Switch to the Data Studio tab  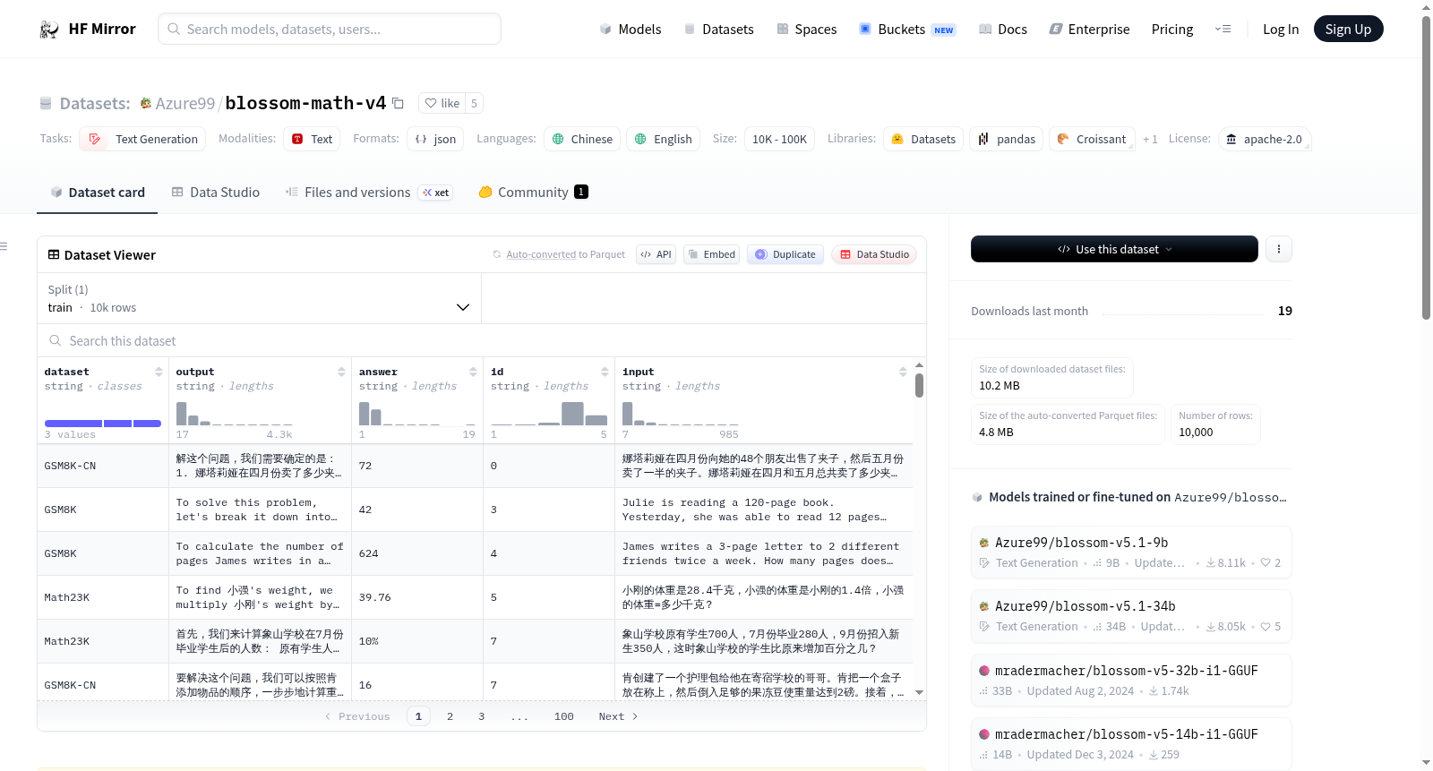215,193
